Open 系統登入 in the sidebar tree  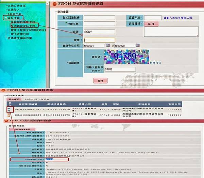pos(14,10)
